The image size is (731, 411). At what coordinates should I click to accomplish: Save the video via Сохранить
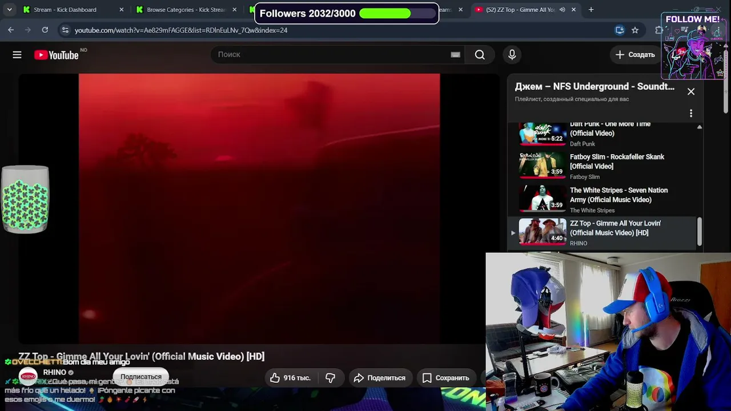446,378
